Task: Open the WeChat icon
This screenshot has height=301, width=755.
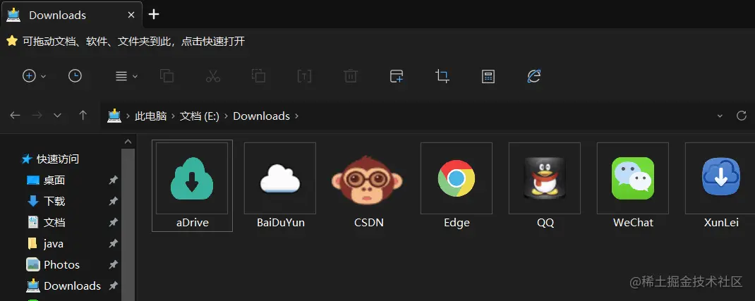Action: coord(632,178)
